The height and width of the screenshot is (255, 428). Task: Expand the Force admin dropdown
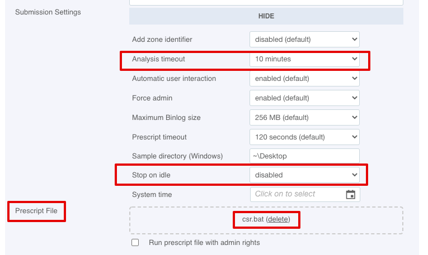(x=304, y=98)
